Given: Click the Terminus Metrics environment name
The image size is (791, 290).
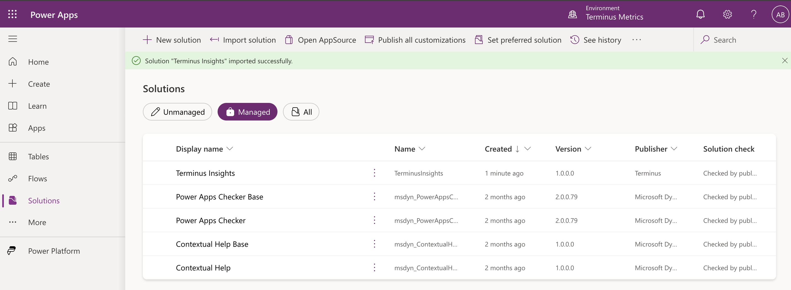Looking at the screenshot, I should [614, 17].
